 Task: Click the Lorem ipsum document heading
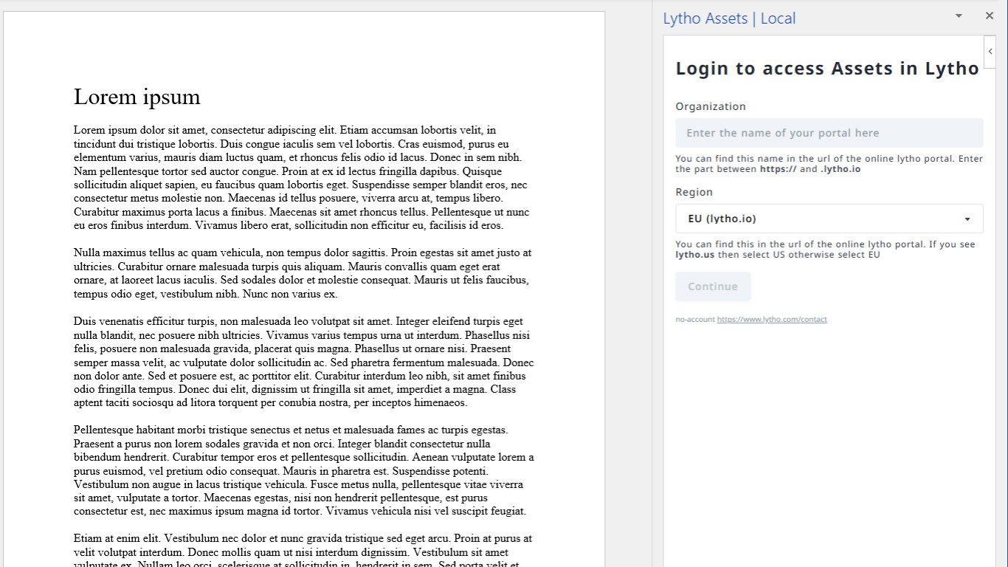pyautogui.click(x=137, y=97)
